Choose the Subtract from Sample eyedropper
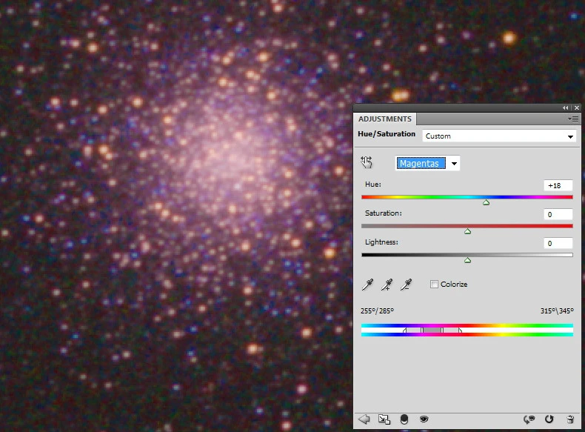 coord(405,285)
